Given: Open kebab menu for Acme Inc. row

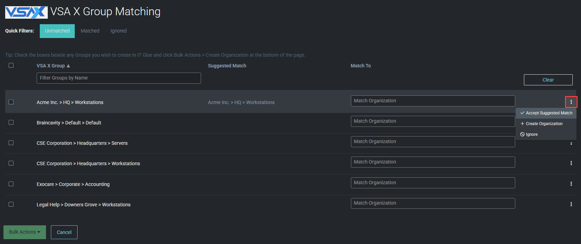Looking at the screenshot, I should point(571,102).
